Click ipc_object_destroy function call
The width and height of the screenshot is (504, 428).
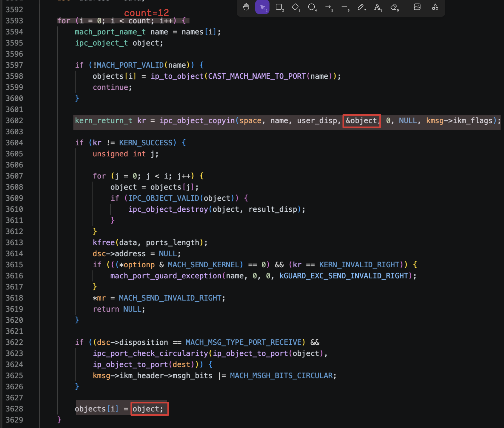coord(168,209)
